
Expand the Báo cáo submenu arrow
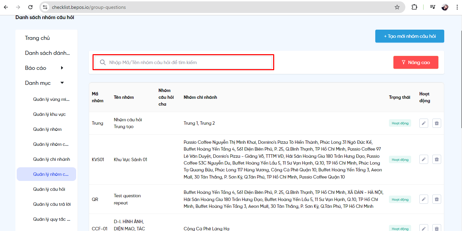coord(62,68)
